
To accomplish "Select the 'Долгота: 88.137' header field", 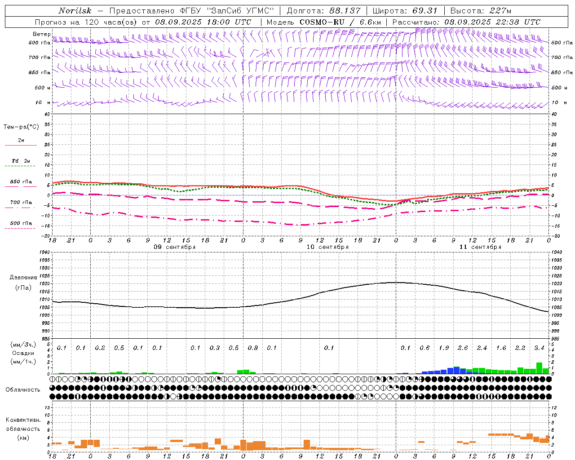I will [323, 11].
